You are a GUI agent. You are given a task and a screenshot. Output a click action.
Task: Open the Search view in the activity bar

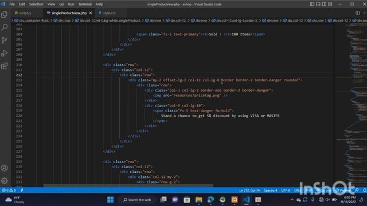point(5,27)
